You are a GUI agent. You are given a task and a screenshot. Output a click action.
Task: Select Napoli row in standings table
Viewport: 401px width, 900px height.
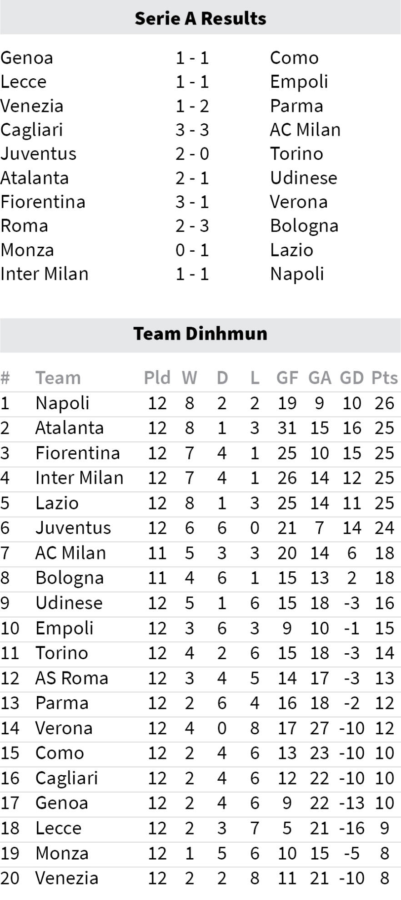tap(200, 403)
